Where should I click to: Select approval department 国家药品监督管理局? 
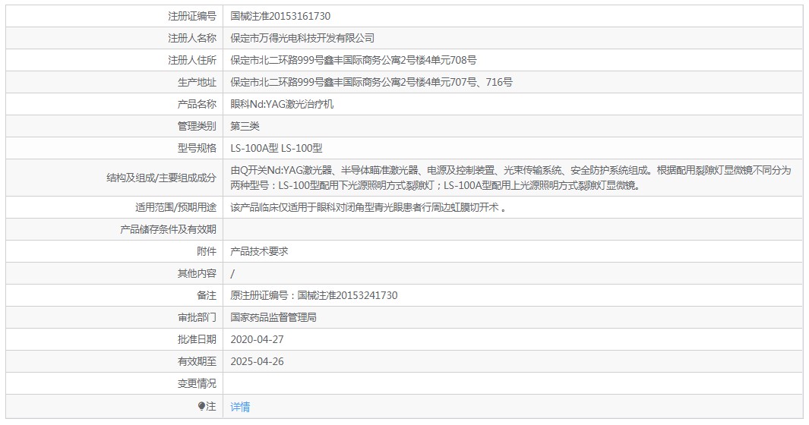273,317
